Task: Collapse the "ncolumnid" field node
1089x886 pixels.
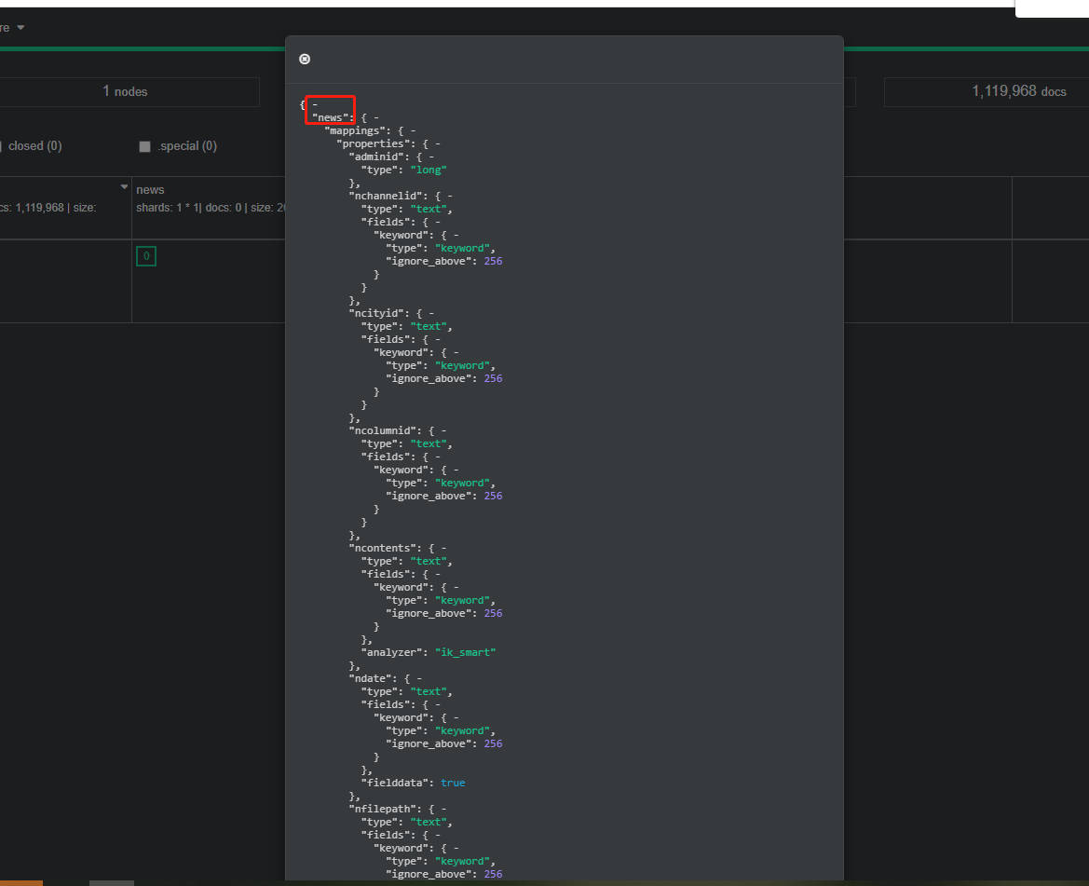Action: [x=443, y=430]
